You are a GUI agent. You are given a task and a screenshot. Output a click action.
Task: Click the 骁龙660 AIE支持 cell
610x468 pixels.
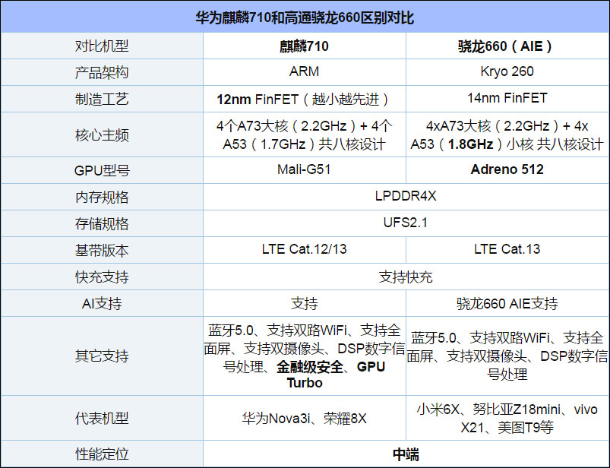[x=507, y=303]
